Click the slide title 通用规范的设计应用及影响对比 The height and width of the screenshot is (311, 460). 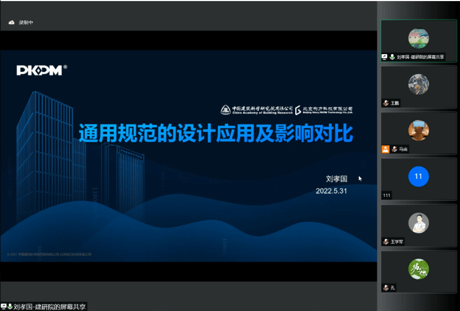tap(216, 134)
